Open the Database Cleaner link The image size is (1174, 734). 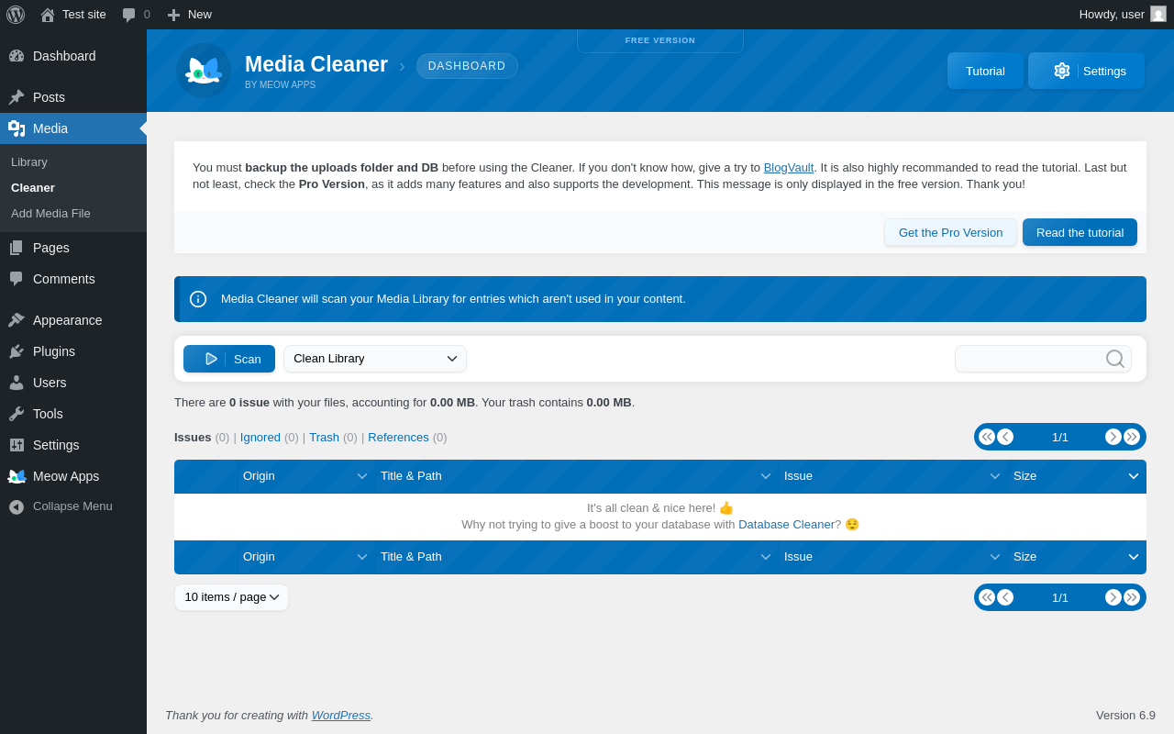point(786,525)
